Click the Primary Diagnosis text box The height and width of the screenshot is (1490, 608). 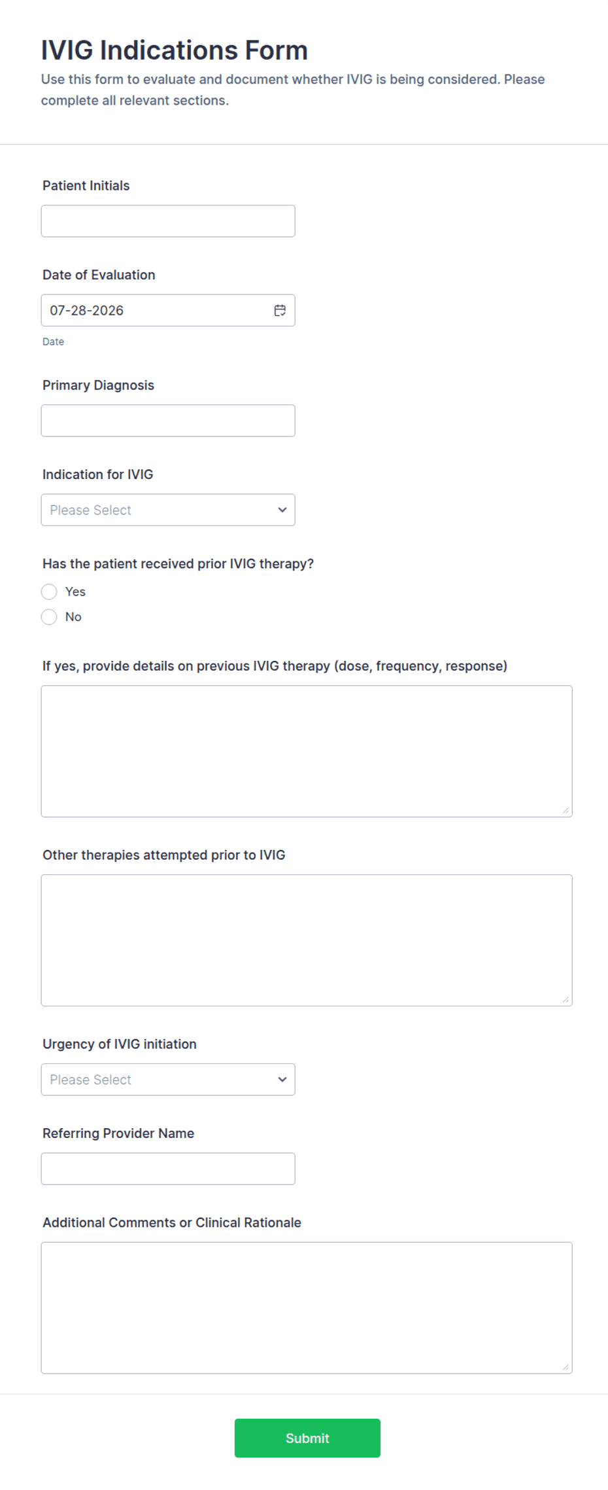click(168, 421)
